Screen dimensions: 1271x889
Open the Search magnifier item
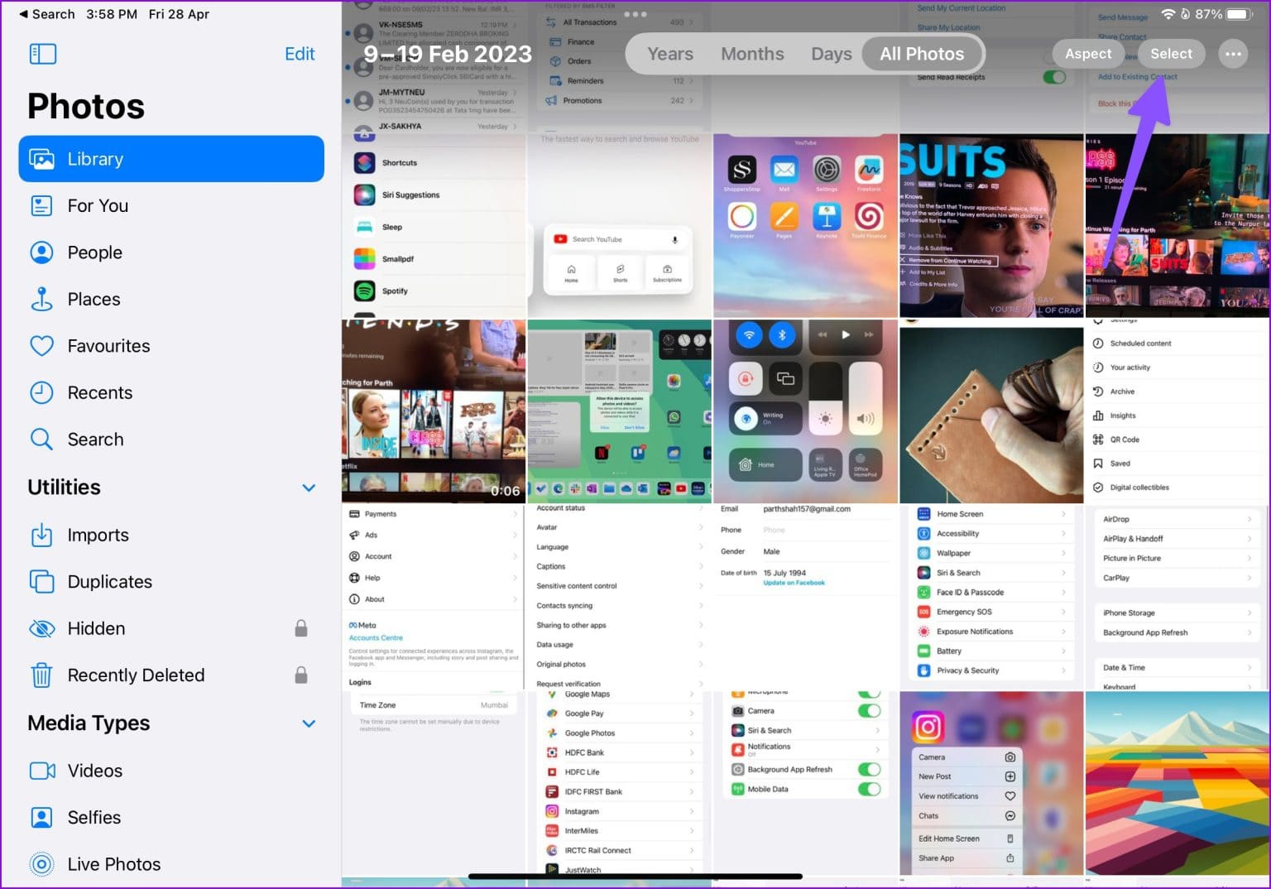tap(171, 440)
